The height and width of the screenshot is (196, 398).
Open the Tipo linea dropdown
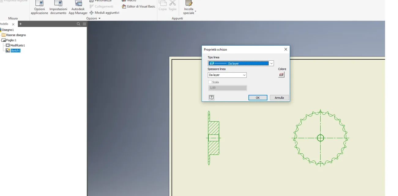pyautogui.click(x=241, y=63)
